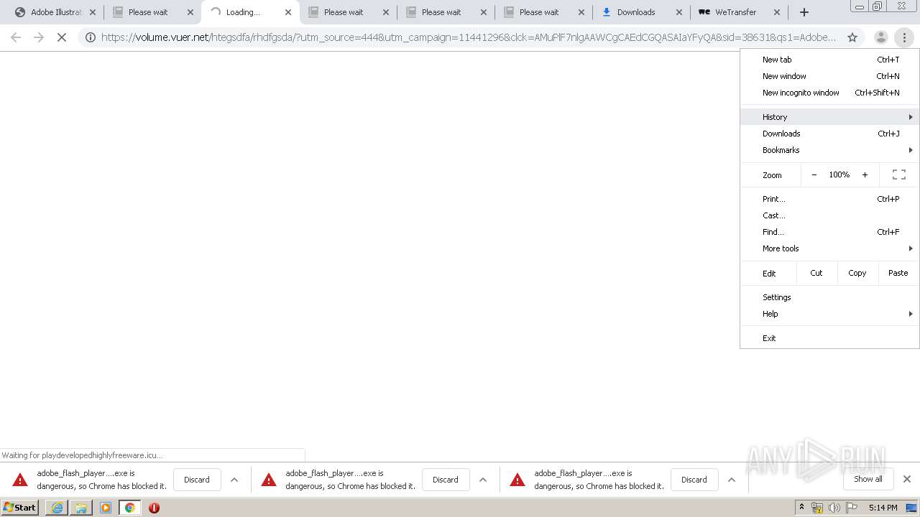The image size is (920, 517).
Task: Decrease zoom with minus button
Action: point(814,174)
